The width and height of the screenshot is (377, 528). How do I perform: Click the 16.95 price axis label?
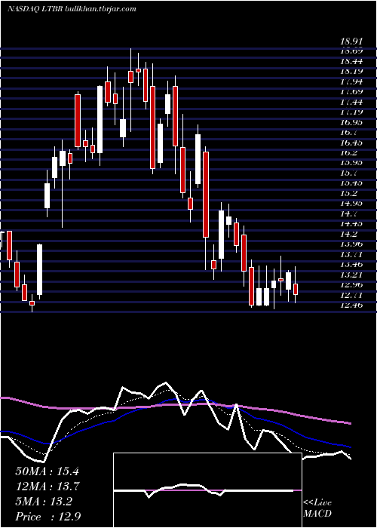point(352,122)
